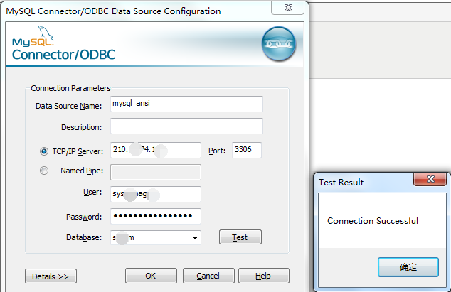Click the MySQL dolphin logo
Viewport: 451px width, 292px height.
[x=33, y=36]
